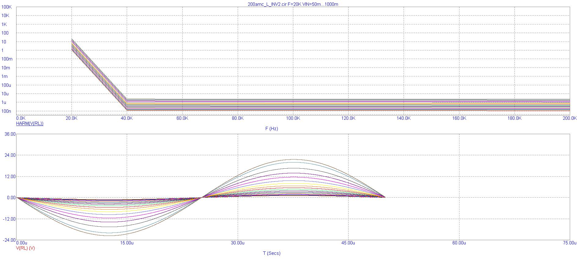Select the '30.00u' time axis tick
This screenshot has width=582, height=260.
point(238,243)
